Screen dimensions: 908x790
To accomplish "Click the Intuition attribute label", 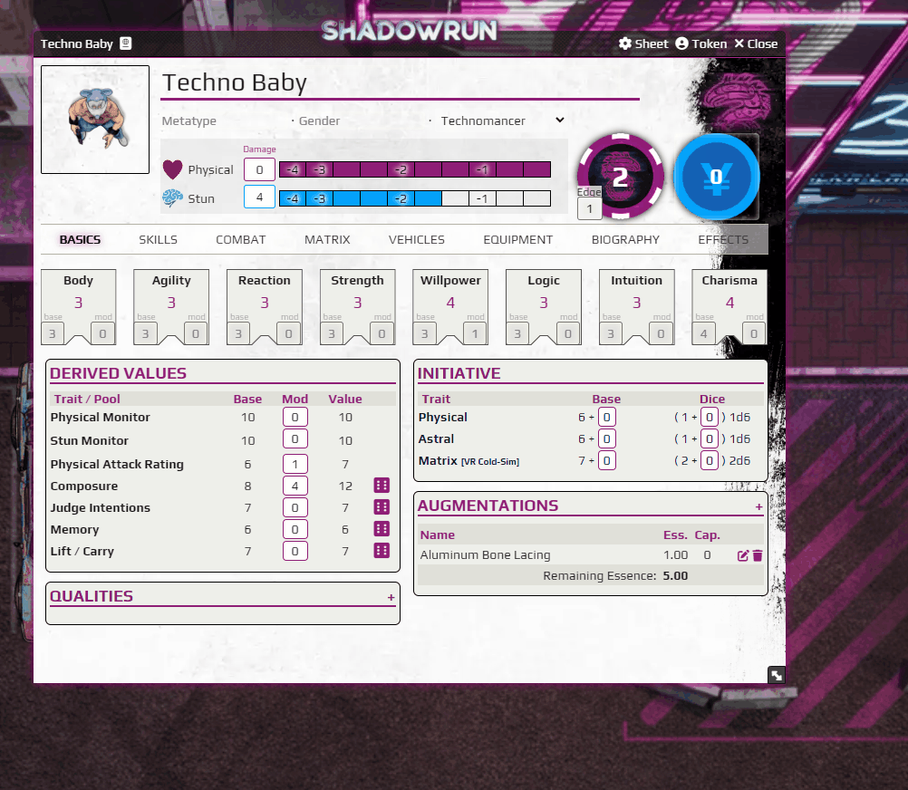I will [x=636, y=280].
